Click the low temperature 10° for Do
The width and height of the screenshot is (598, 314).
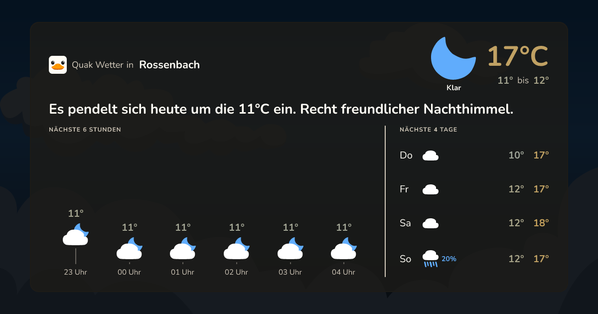click(516, 156)
